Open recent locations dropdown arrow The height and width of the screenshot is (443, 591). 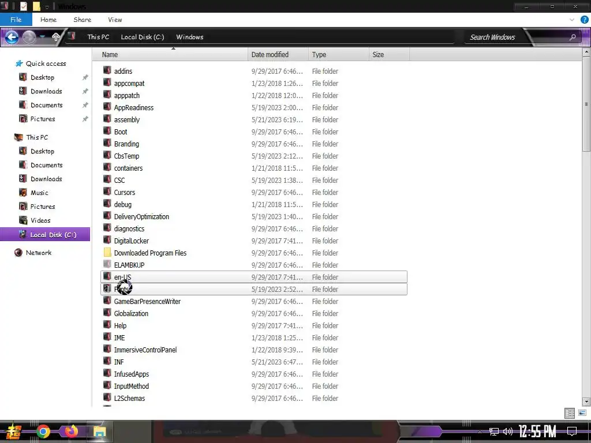pyautogui.click(x=43, y=37)
